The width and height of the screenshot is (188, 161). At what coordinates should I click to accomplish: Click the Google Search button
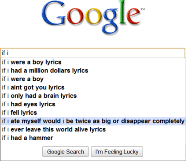[66, 152]
